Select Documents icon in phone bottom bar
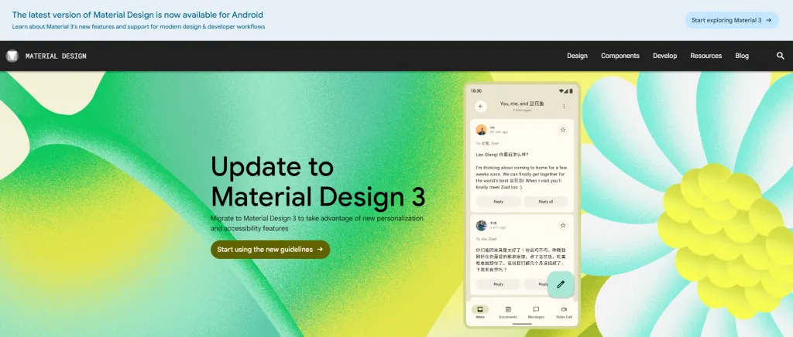The height and width of the screenshot is (337, 793). 508,309
